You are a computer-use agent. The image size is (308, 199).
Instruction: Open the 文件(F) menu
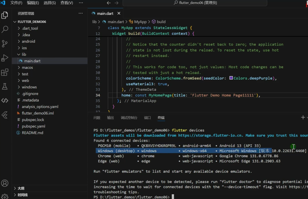pyautogui.click(x=16, y=3)
